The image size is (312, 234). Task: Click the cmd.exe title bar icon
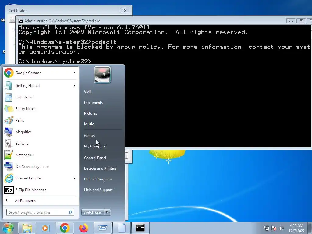click(x=20, y=21)
